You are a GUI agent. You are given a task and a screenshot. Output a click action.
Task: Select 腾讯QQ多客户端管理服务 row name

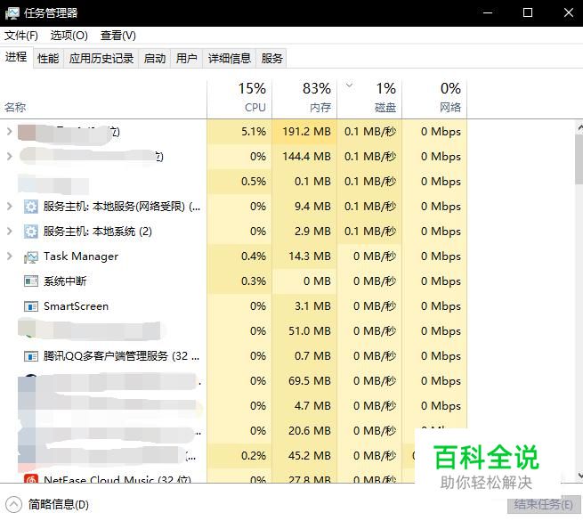[x=121, y=356]
